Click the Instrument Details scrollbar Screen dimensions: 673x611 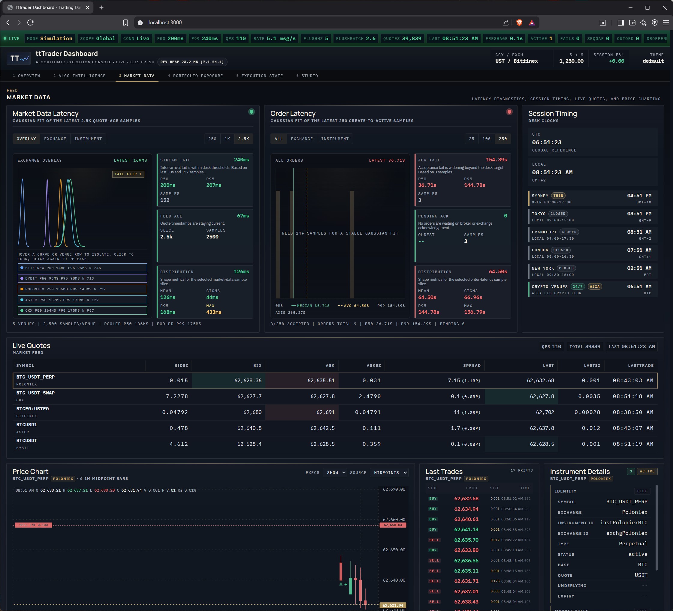click(x=657, y=527)
